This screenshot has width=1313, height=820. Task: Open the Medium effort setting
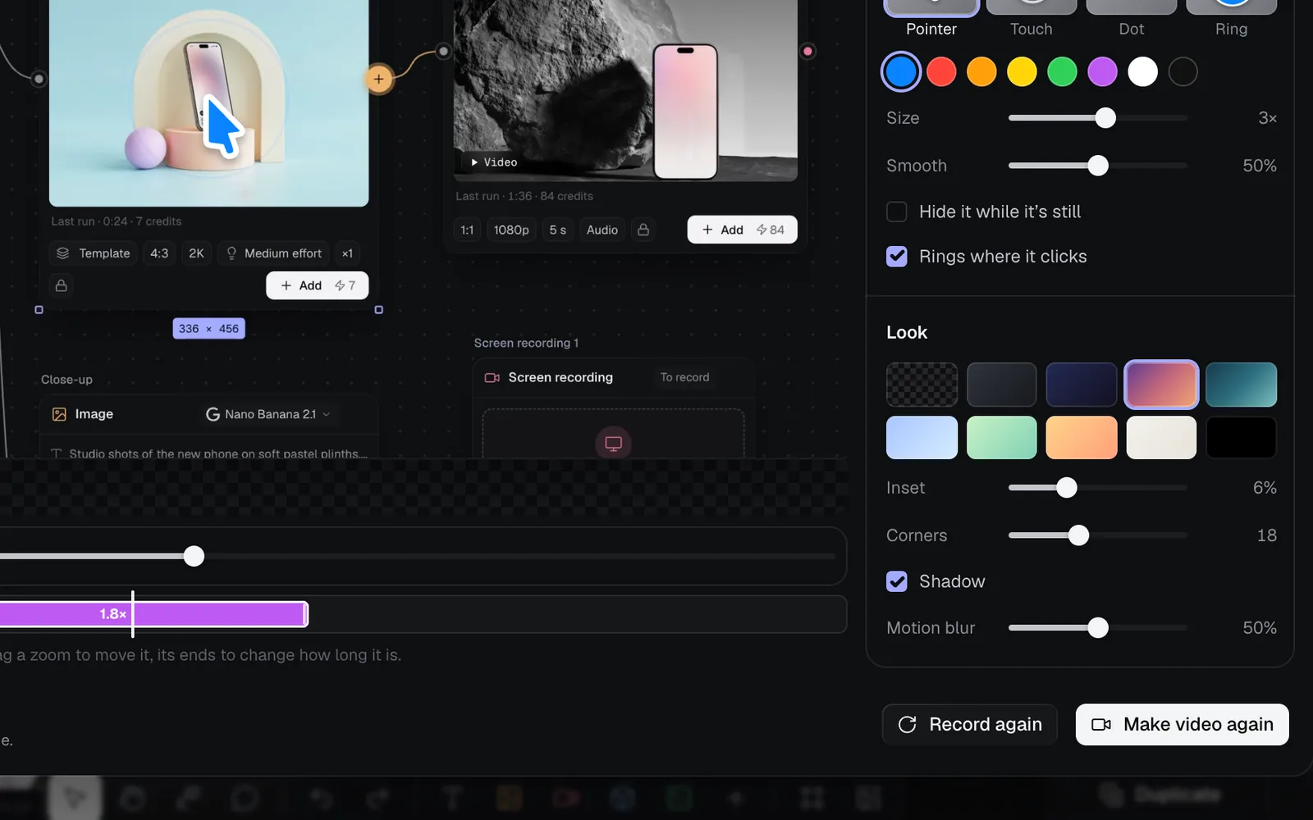coord(274,253)
